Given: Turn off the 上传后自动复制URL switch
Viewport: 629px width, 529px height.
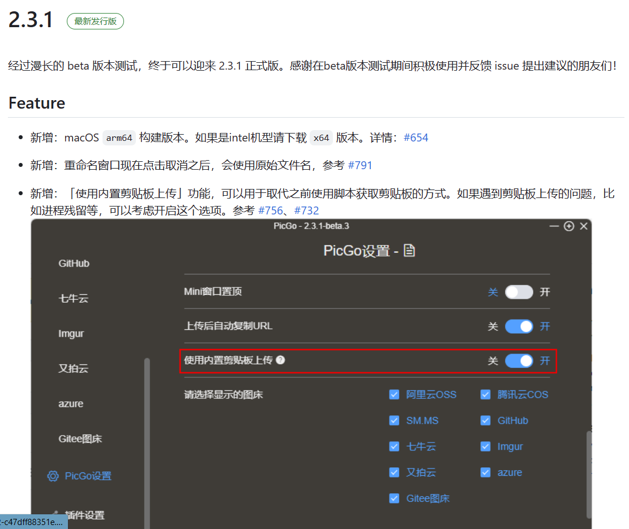Looking at the screenshot, I should tap(519, 326).
